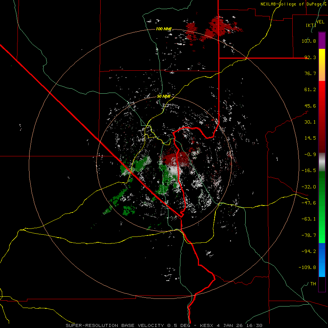Click the 45.6 legend value
Viewport: 328px width, 328px height.
pos(310,106)
